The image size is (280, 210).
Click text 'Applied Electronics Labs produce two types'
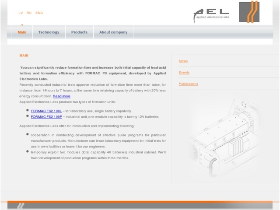pos(67,102)
